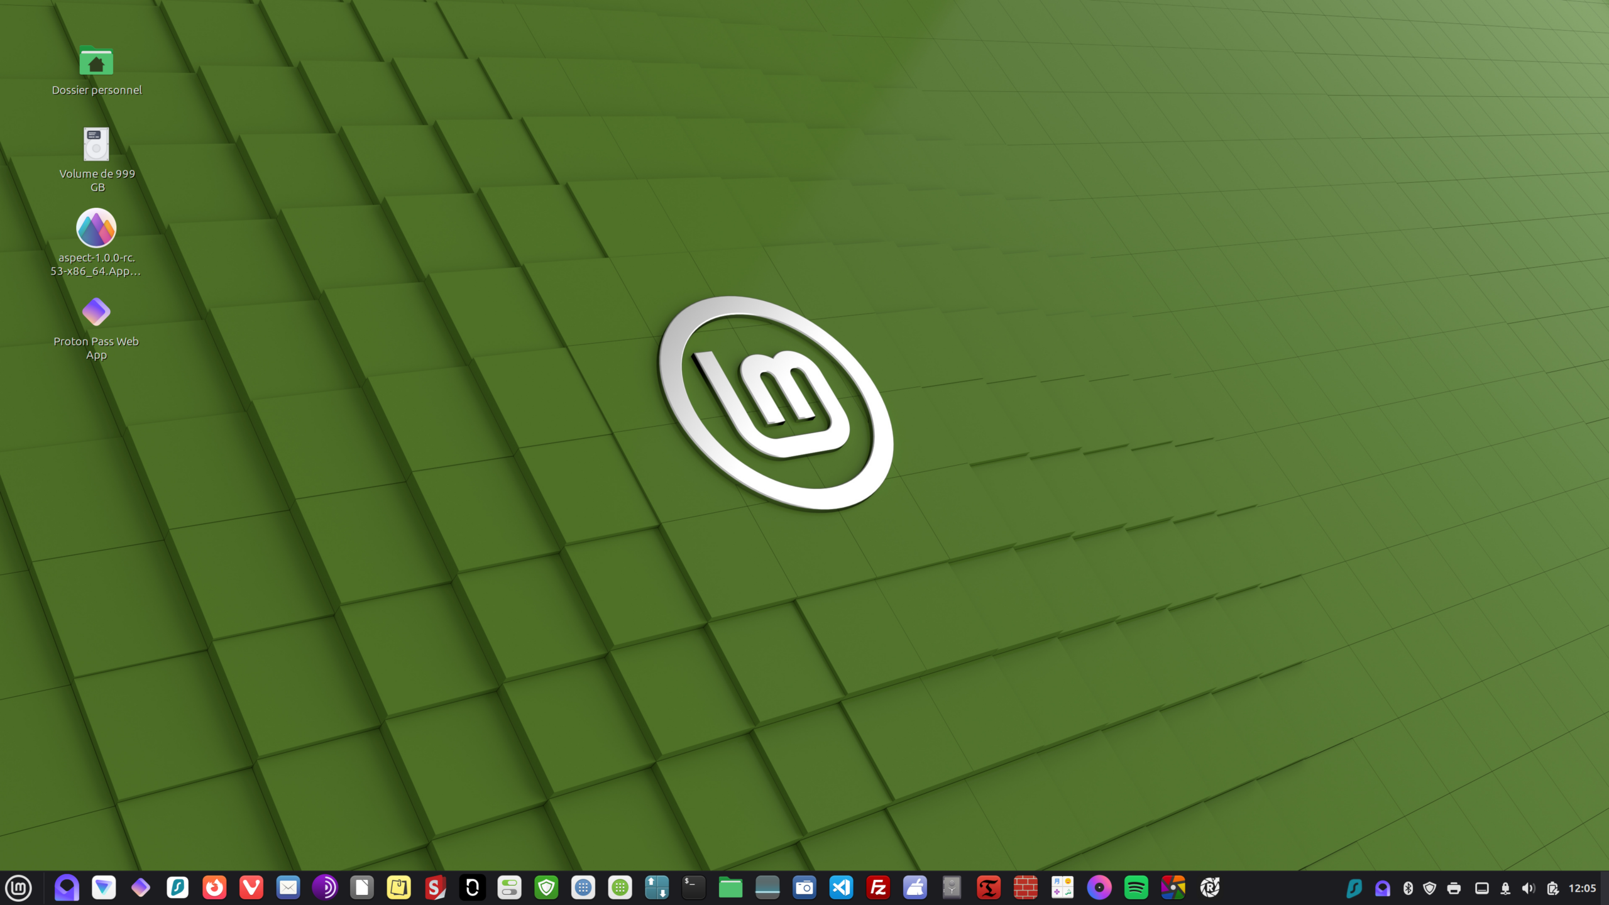Image resolution: width=1609 pixels, height=905 pixels.
Task: Launch the pink disc music player
Action: tap(1099, 888)
